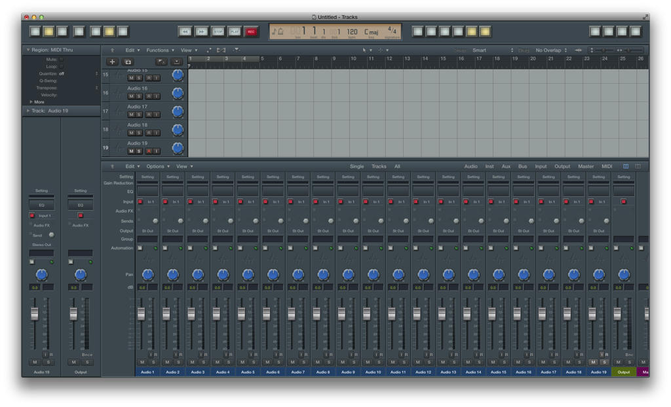Collapse the Region: MIDI Thru inspector panel
The width and height of the screenshot is (671, 407).
click(x=28, y=49)
